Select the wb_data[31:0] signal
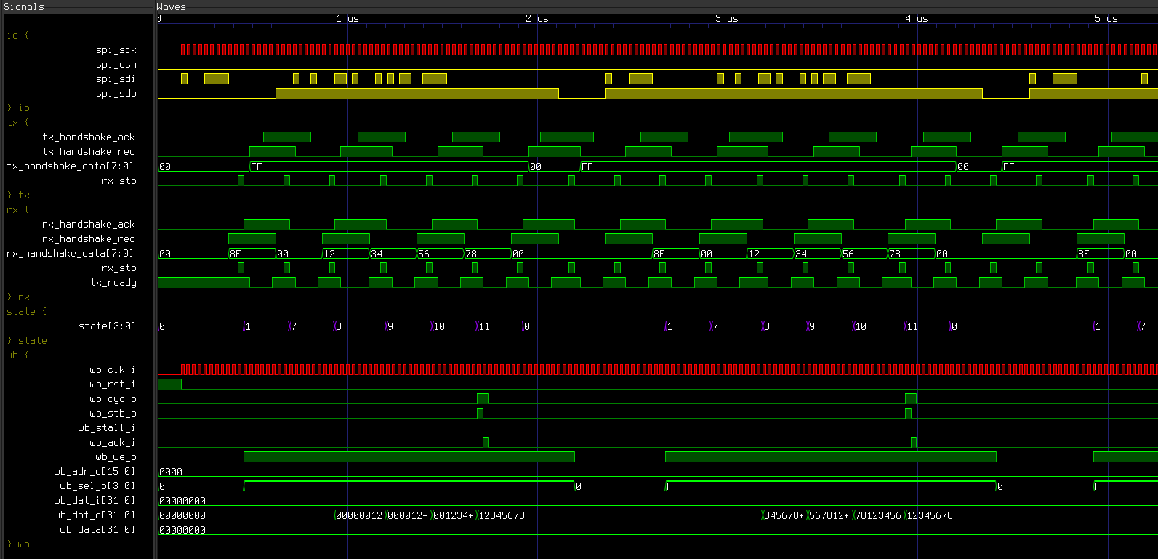The width and height of the screenshot is (1158, 559). click(x=97, y=529)
